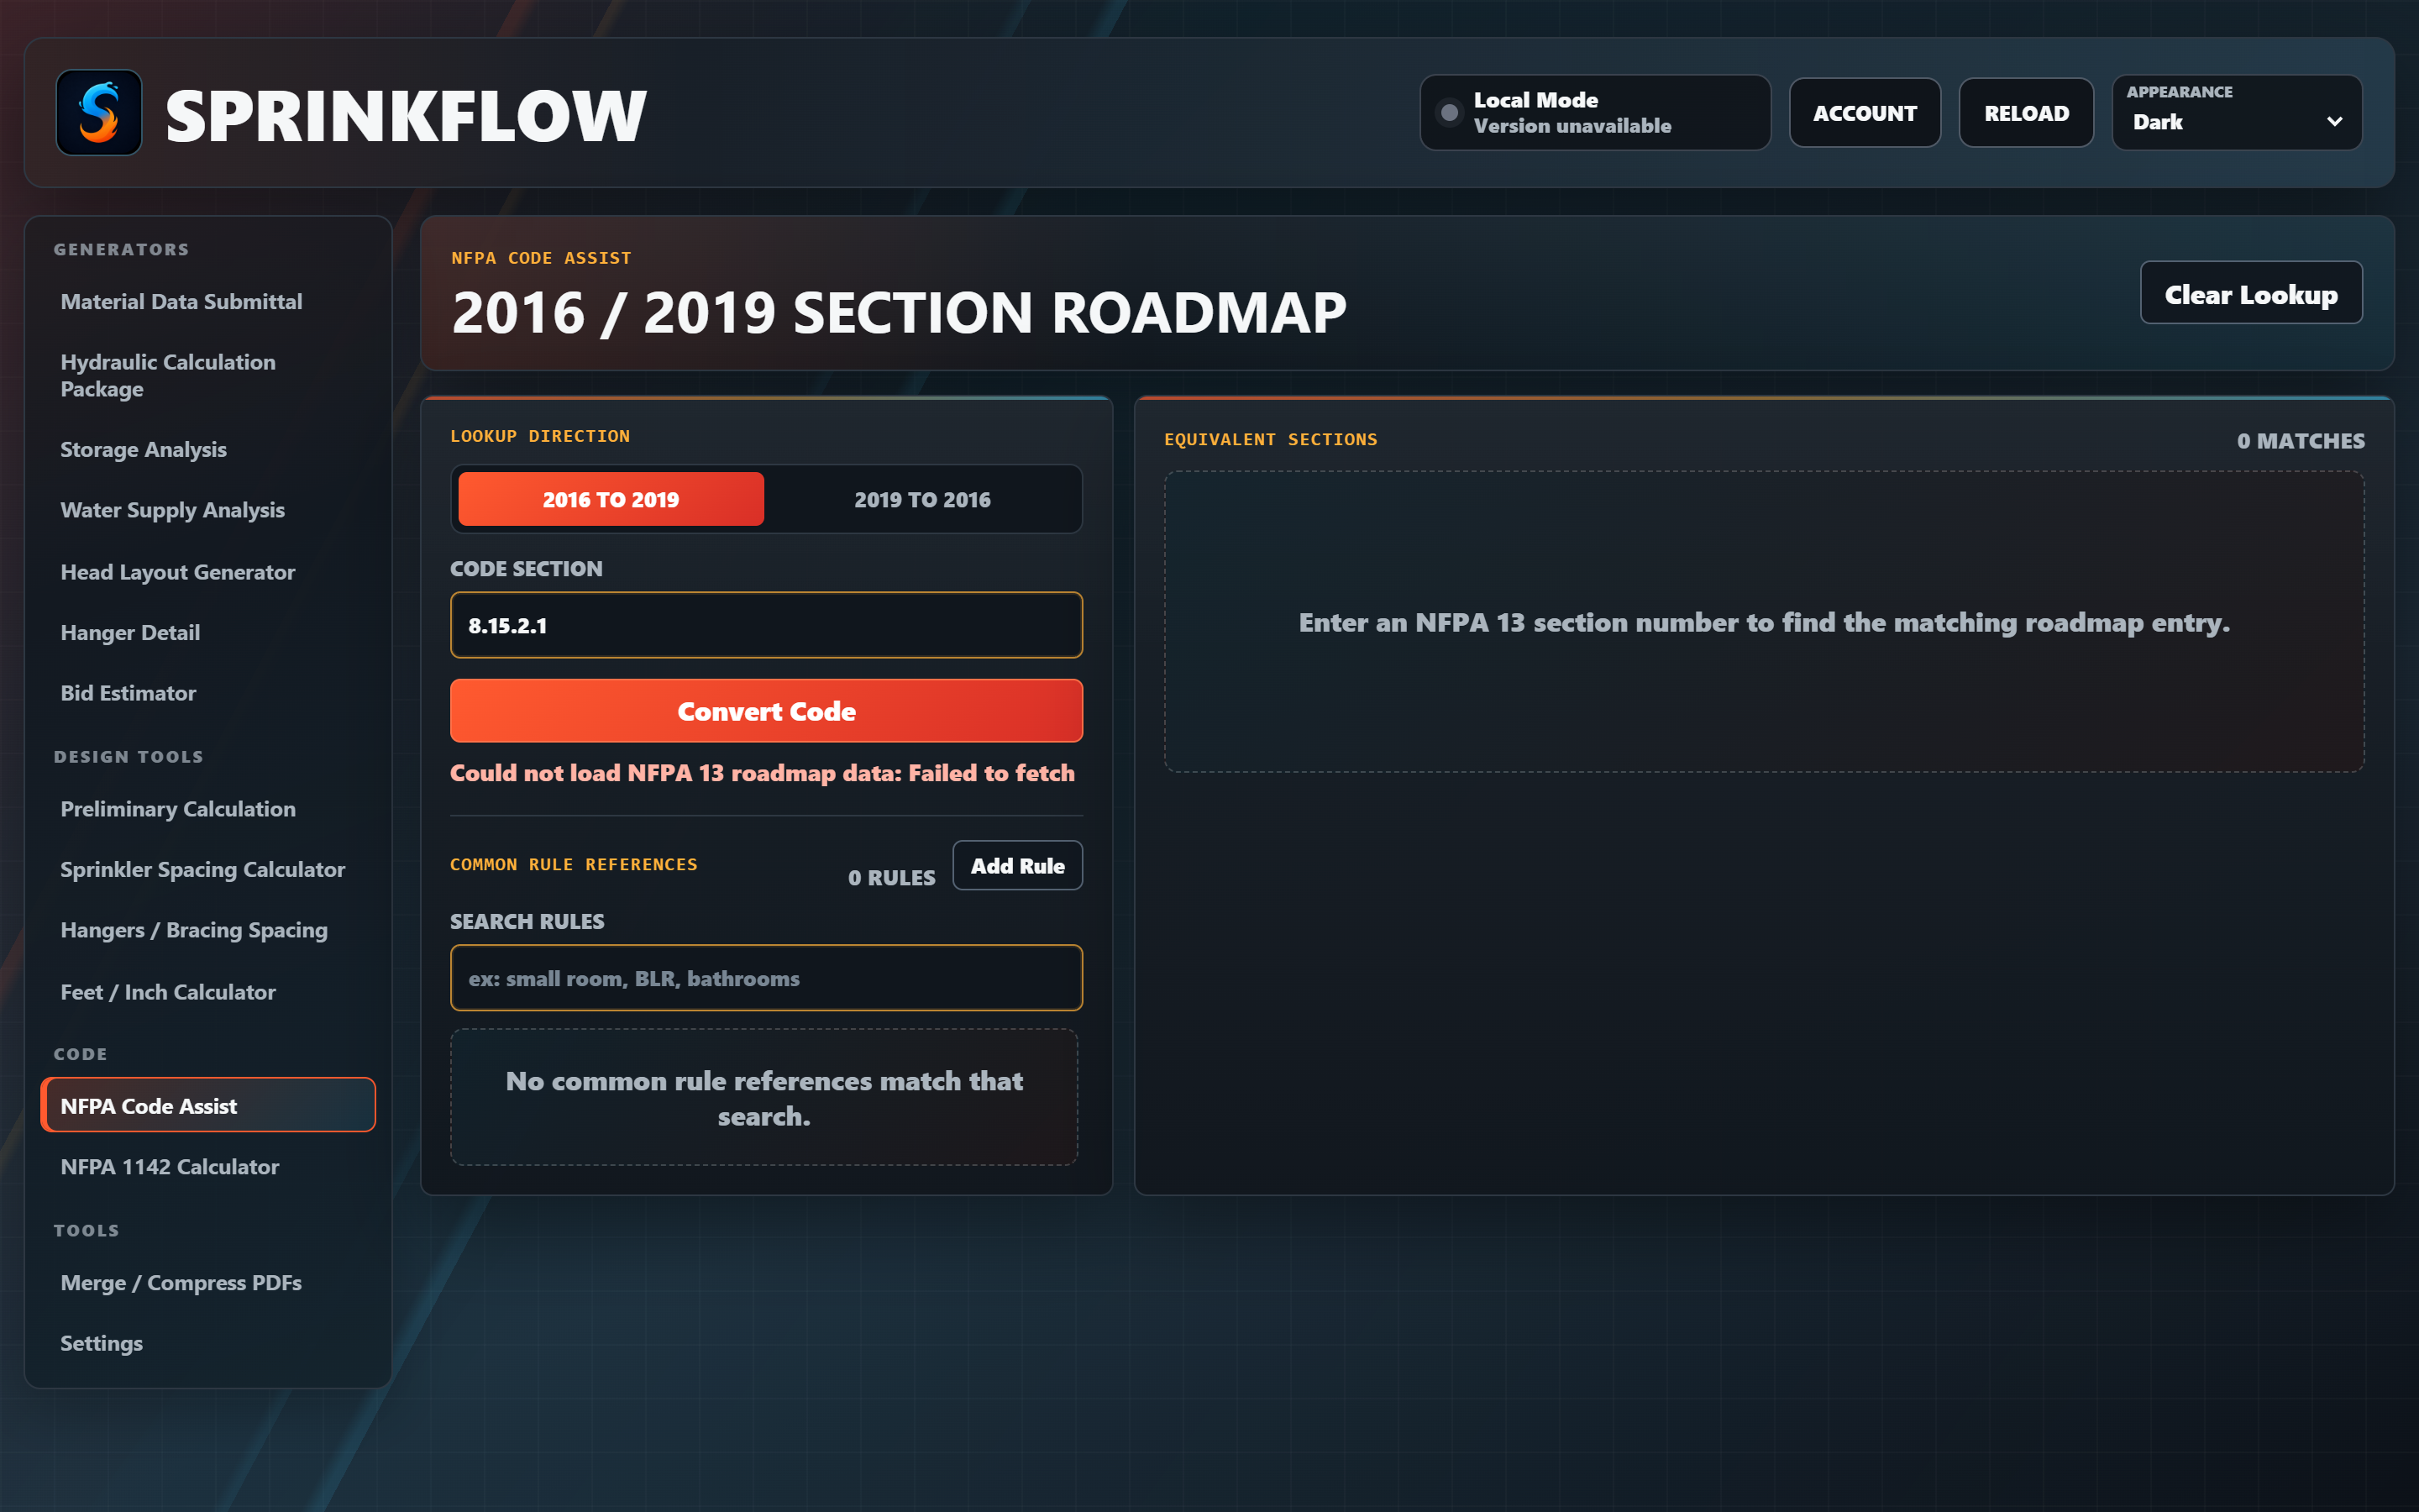Open Preliminary Calculation tool

(208, 809)
